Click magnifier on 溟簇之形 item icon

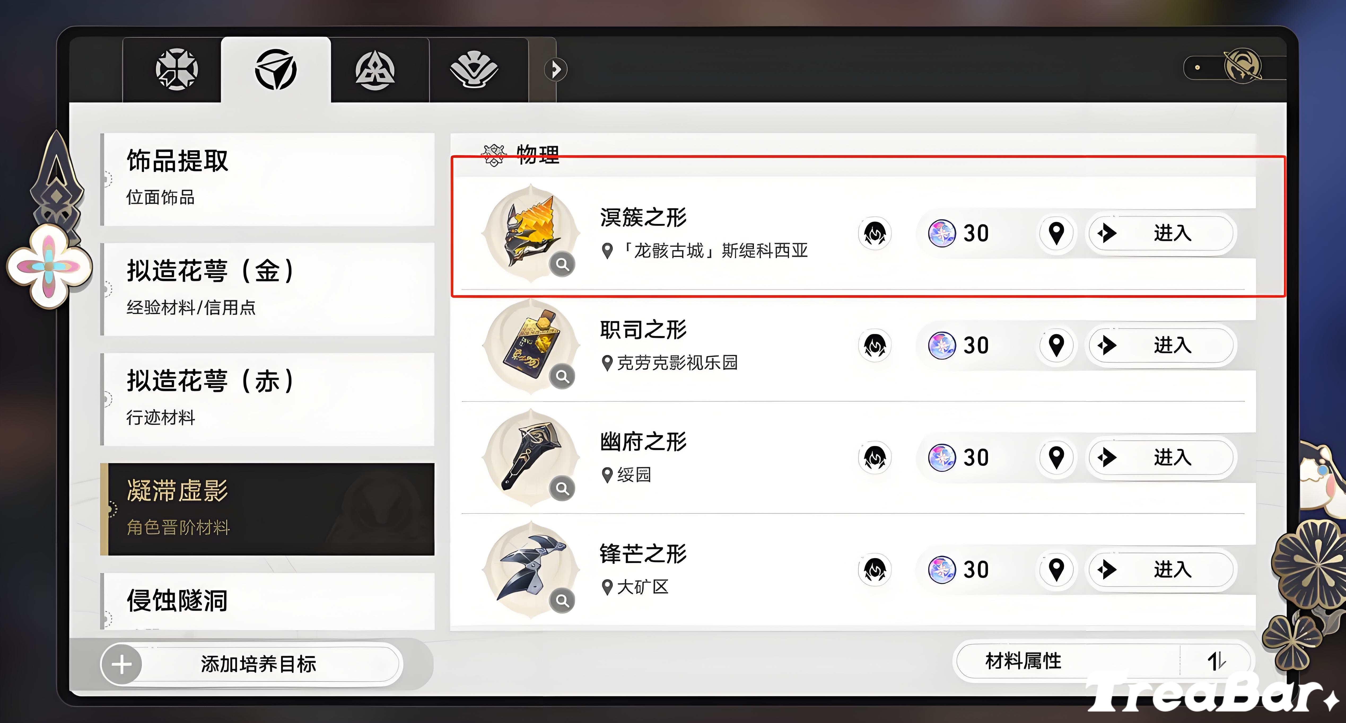[x=562, y=264]
